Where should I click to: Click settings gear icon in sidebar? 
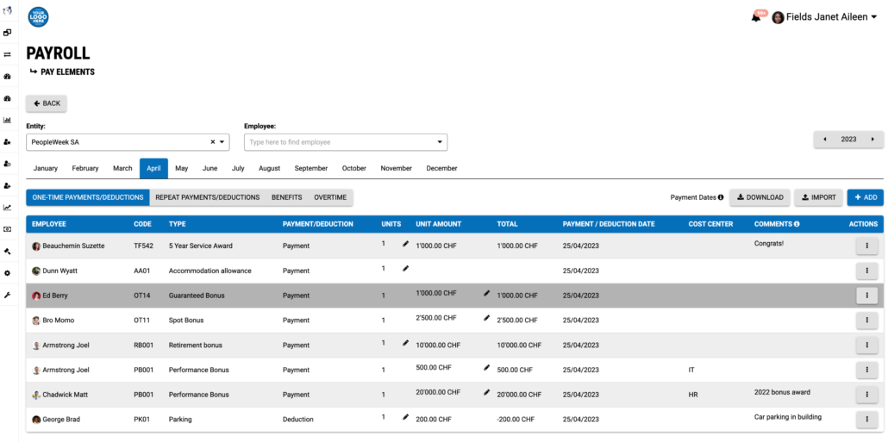[x=8, y=273]
